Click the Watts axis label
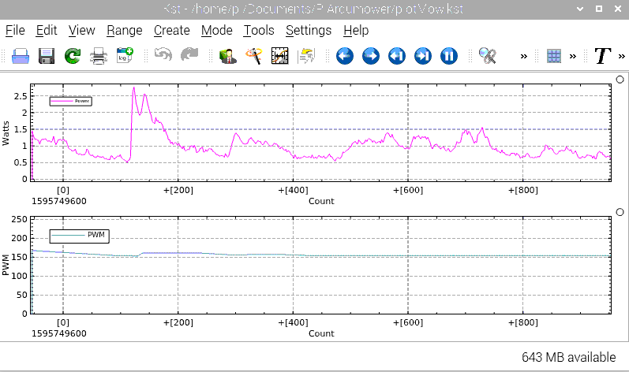Viewport: 629px width, 372px height. (x=6, y=133)
